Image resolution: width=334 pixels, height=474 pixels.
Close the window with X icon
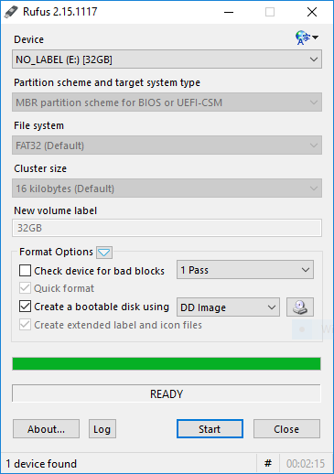point(312,12)
